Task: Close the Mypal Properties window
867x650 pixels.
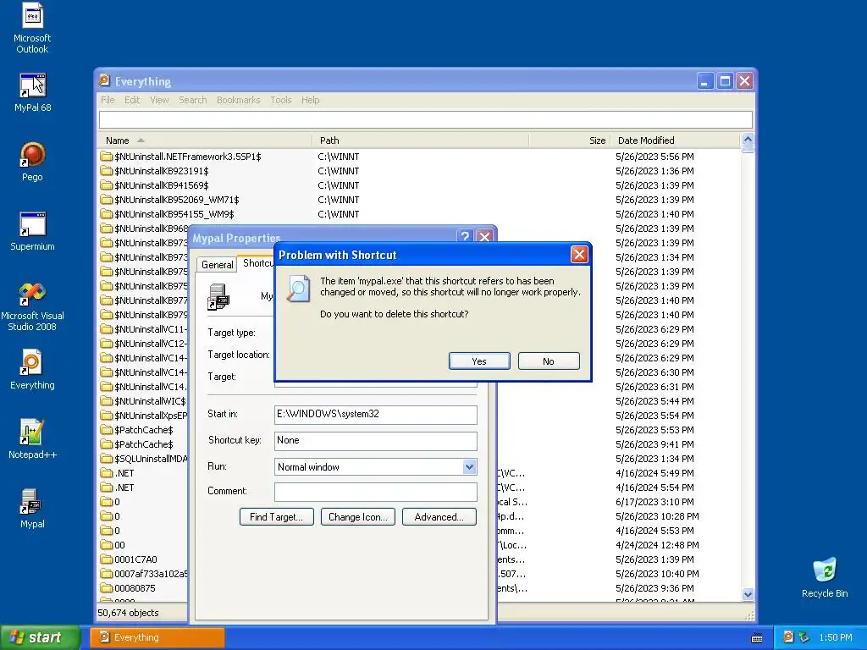Action: [x=484, y=237]
